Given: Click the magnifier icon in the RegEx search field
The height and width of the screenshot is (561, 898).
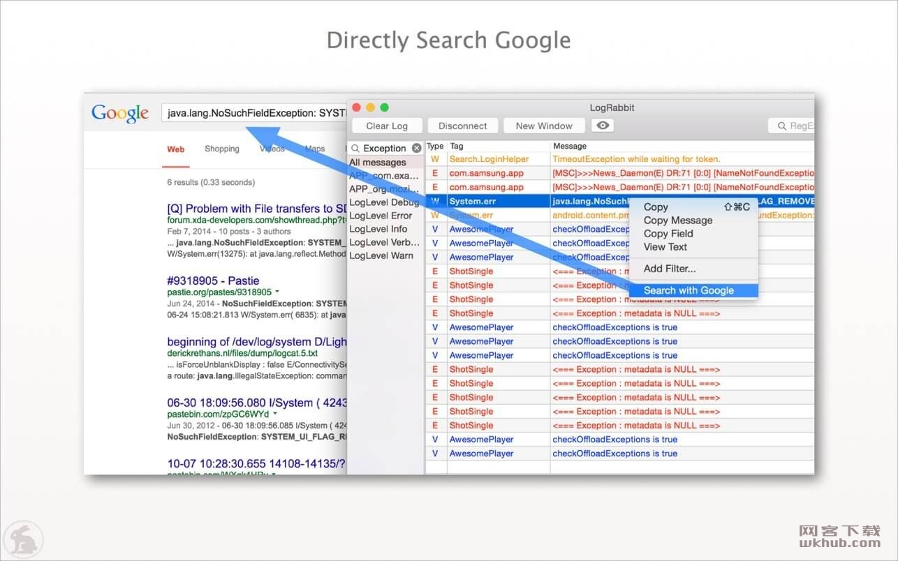Looking at the screenshot, I should coord(781,126).
